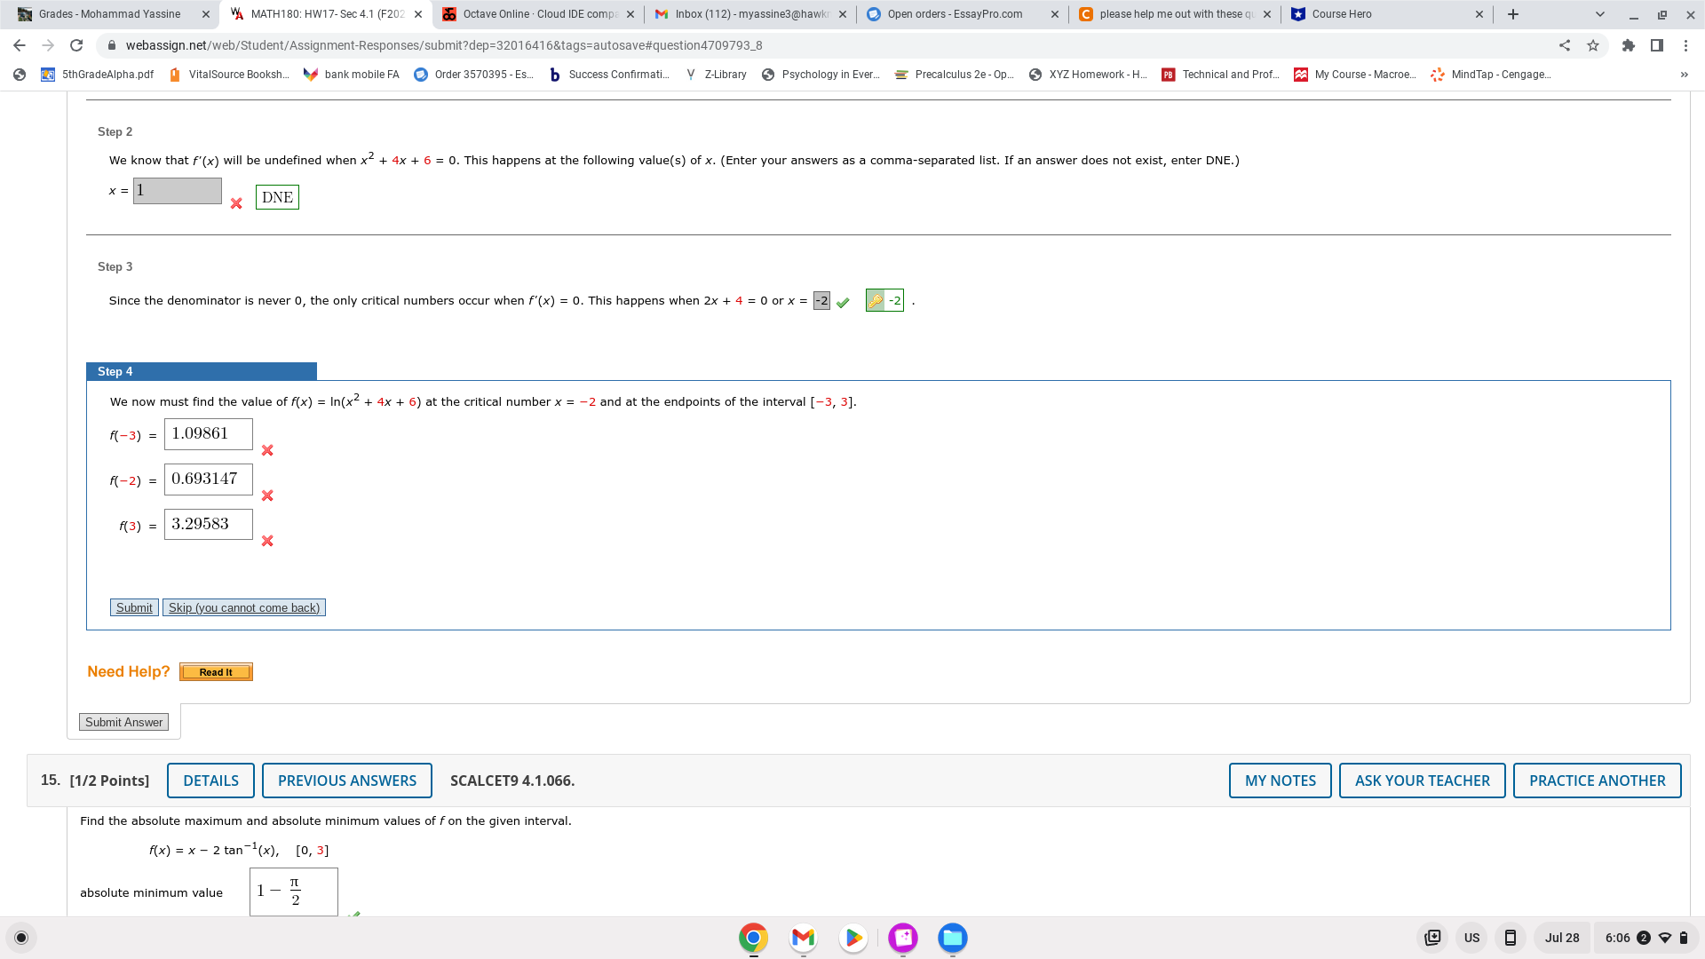Viewport: 1705px width, 959px height.
Task: Click the f(−3) answer field
Action: click(208, 434)
